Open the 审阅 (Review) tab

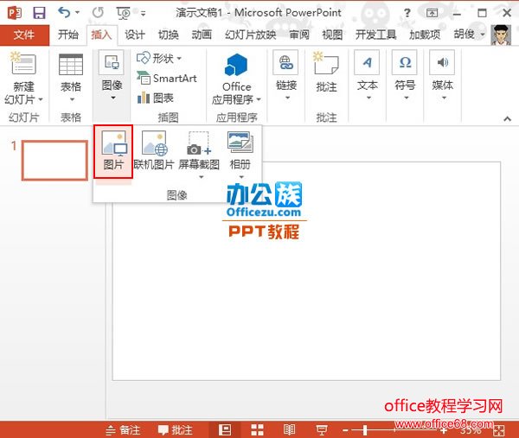tap(299, 35)
